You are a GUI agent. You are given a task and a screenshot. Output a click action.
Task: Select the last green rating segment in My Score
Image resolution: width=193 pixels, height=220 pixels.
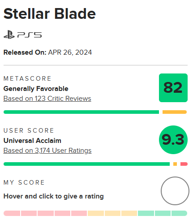pos(179,213)
